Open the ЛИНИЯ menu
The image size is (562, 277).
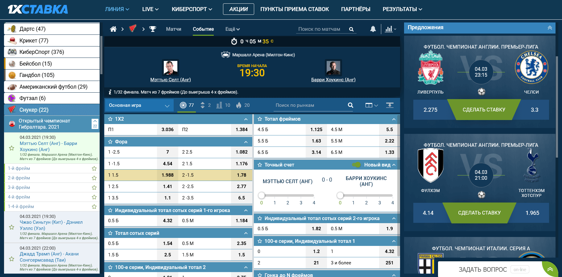point(117,9)
